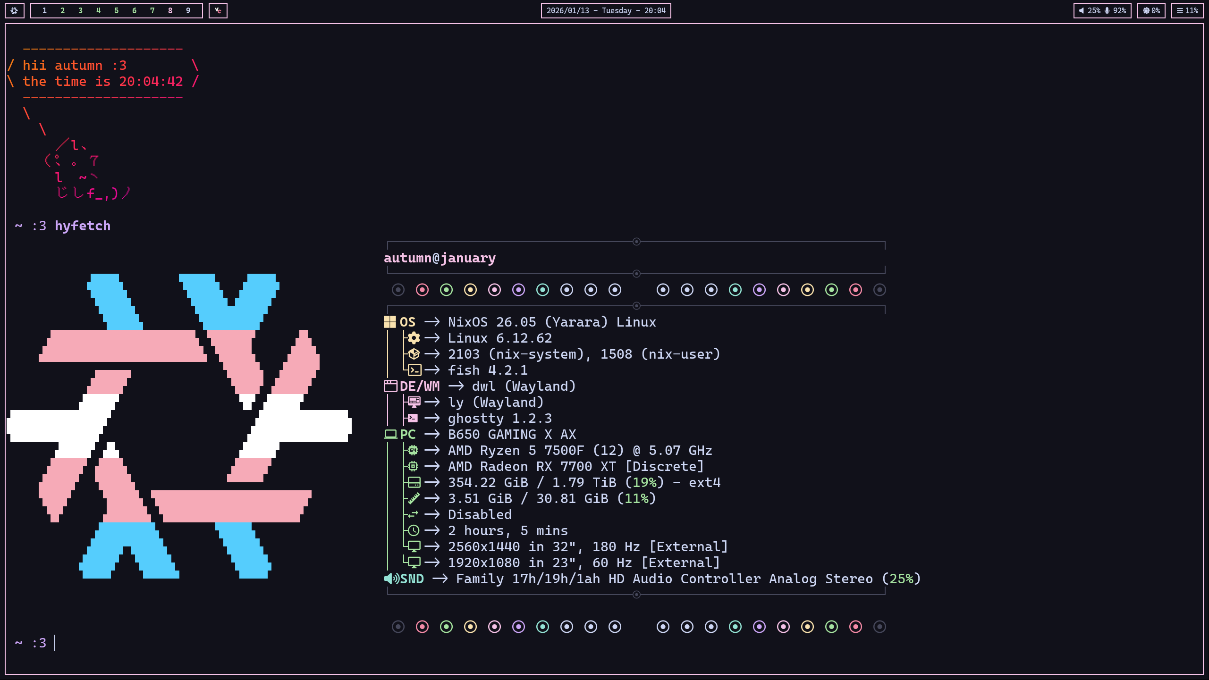Click 'AMD Ryzen 5 7500F (12) @ 5.07 GHz' text

tap(580, 451)
